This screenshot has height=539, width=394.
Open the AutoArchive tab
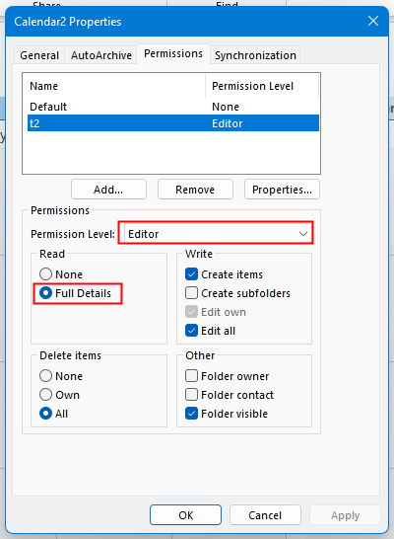(101, 55)
